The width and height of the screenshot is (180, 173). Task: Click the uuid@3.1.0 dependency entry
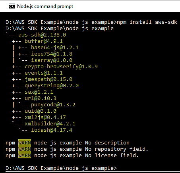pyautogui.click(x=41, y=111)
